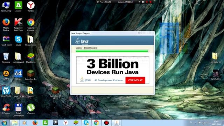This screenshot has height=126, width=224.
Task: Switch to Java Setup in the taskbar
Action: [117, 123]
